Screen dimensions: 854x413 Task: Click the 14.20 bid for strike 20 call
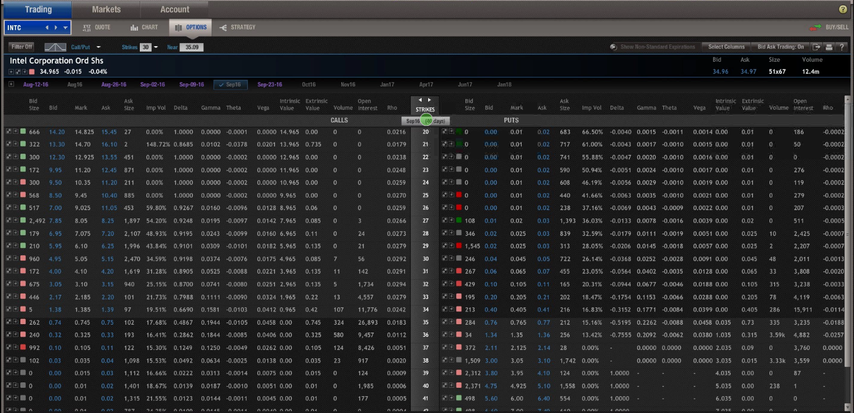[x=57, y=132]
